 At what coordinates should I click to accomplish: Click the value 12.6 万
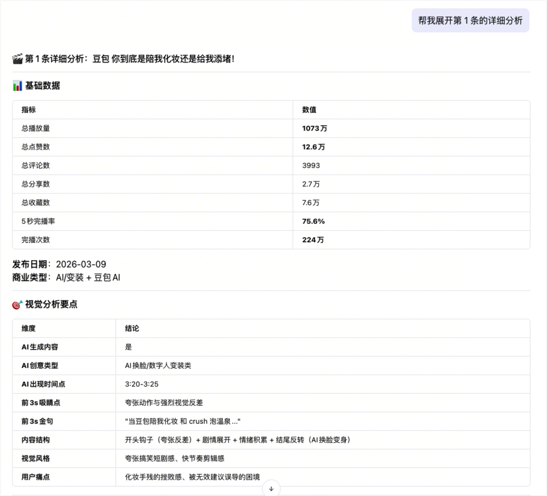point(313,147)
